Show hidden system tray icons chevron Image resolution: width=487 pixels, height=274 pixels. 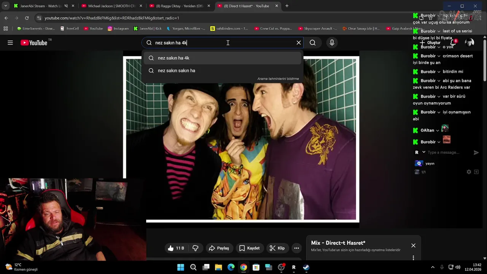click(x=433, y=267)
